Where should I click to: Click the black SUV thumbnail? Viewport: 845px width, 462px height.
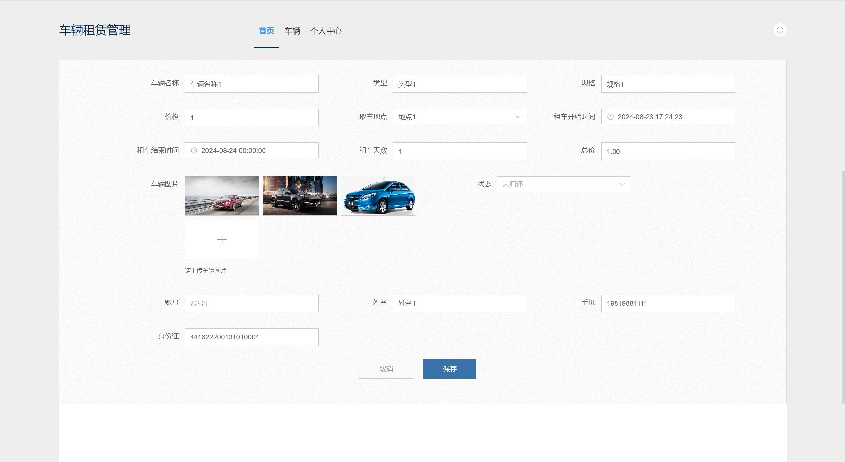tap(300, 196)
